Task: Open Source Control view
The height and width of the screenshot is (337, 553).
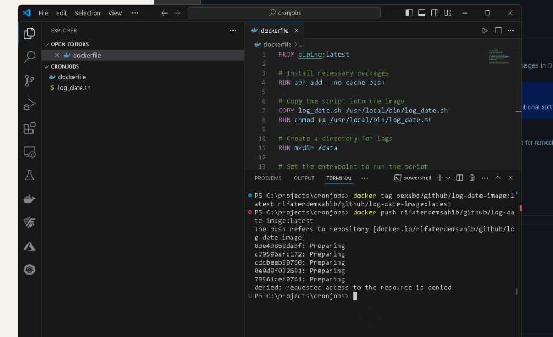Action: click(29, 80)
